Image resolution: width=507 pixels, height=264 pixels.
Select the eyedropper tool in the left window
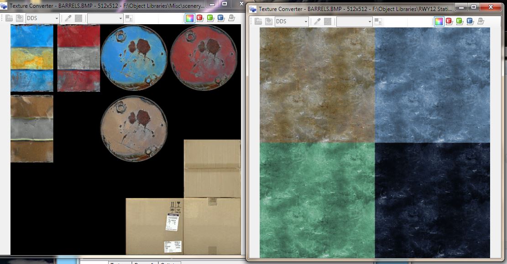point(68,17)
